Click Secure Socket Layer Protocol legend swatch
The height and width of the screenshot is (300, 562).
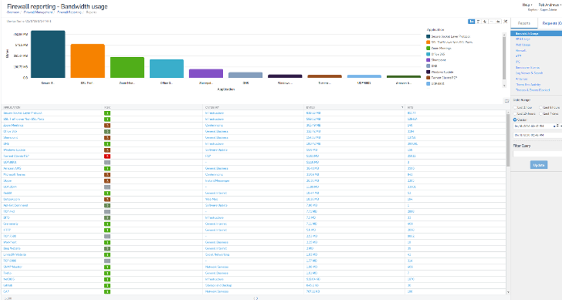[x=428, y=36]
